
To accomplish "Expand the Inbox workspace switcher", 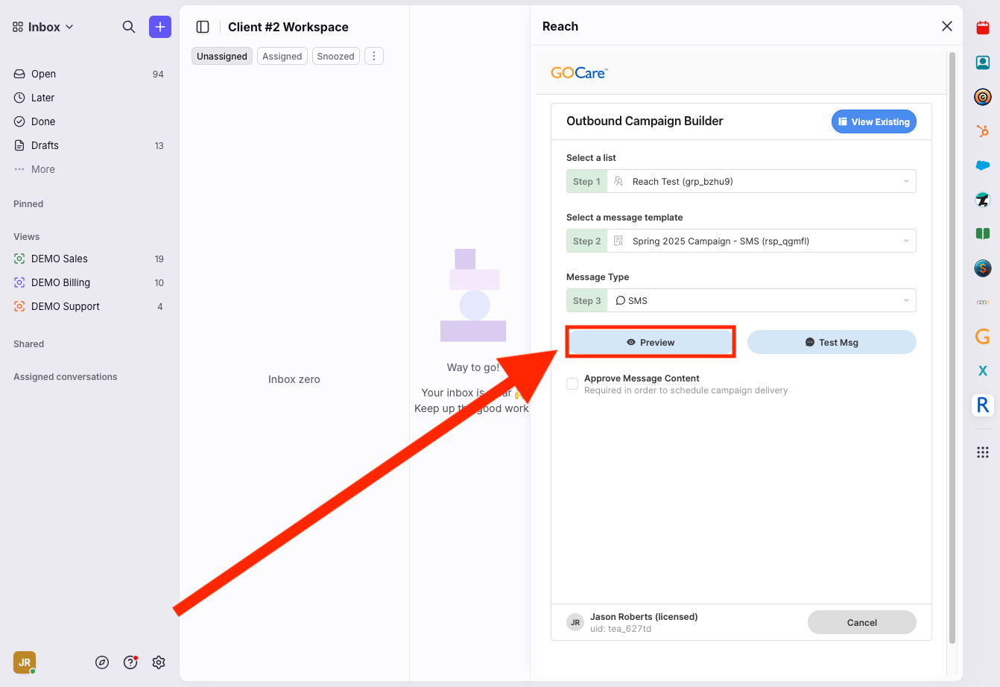I will click(x=43, y=27).
